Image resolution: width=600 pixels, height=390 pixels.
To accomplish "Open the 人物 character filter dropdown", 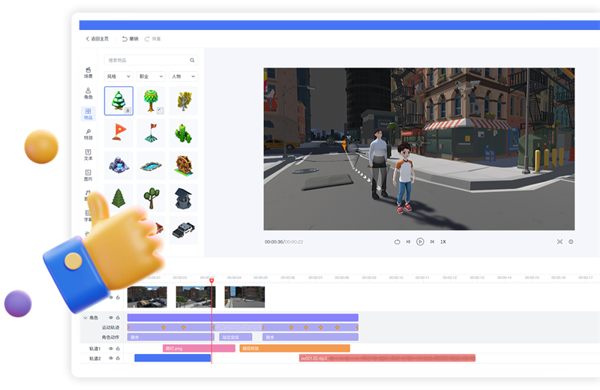I will 184,76.
